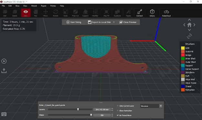Click the Raft color swatch
The height and width of the screenshot is (120, 202).
point(183,76)
